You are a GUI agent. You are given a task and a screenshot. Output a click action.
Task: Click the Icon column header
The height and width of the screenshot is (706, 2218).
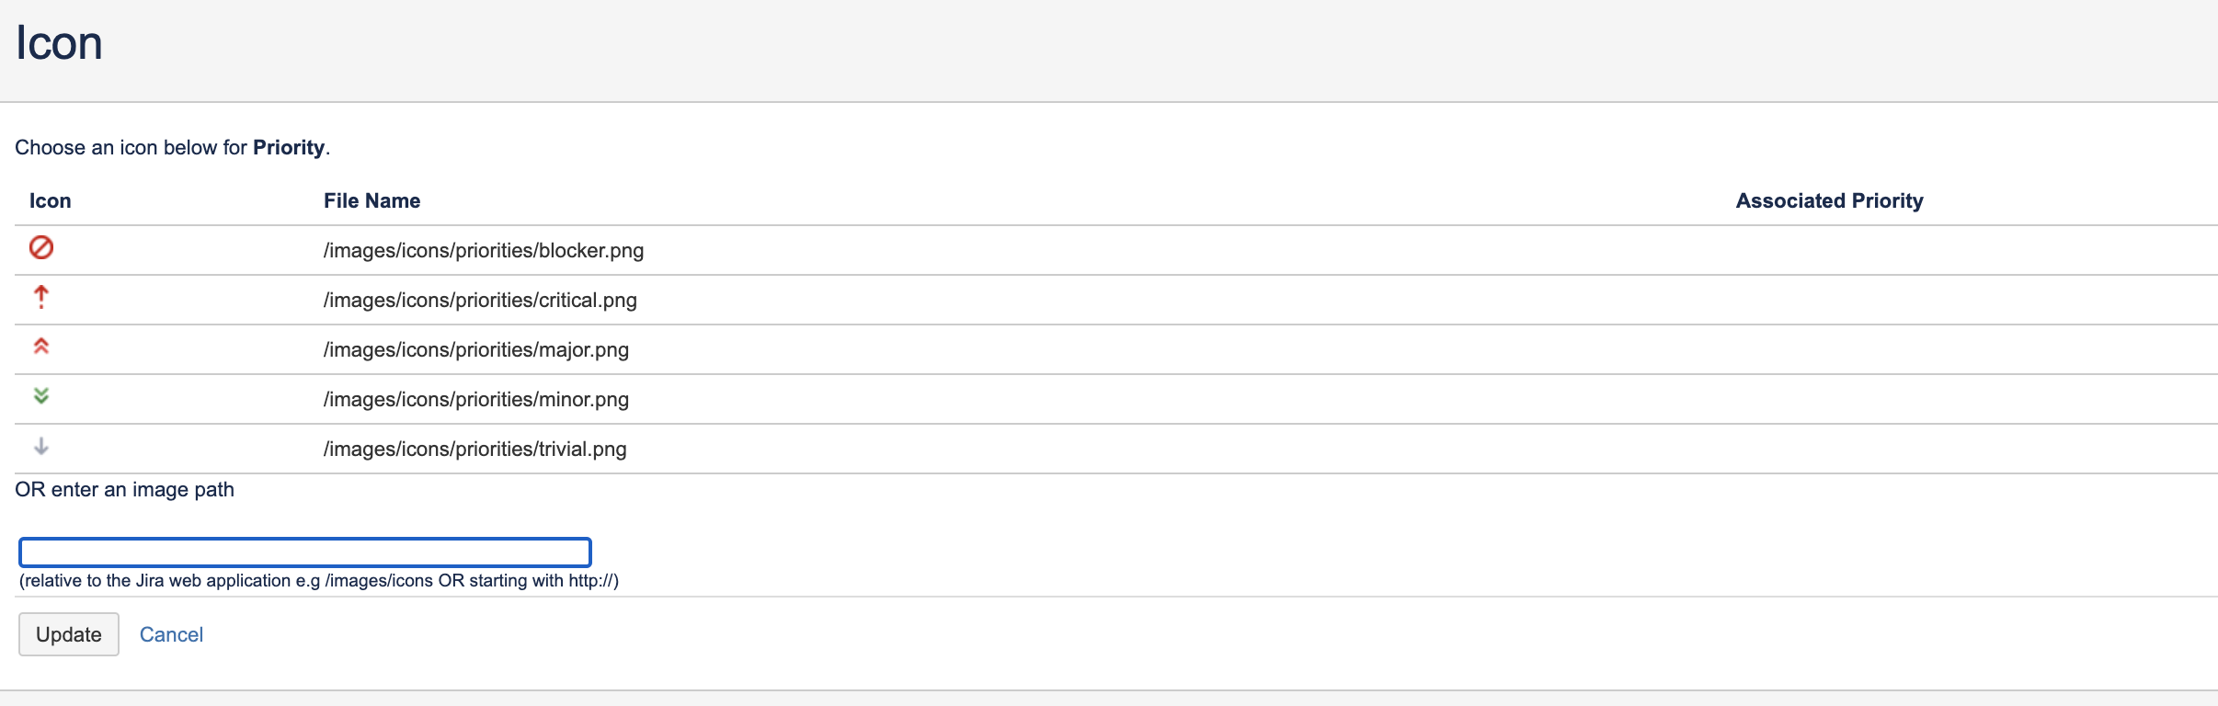click(50, 200)
